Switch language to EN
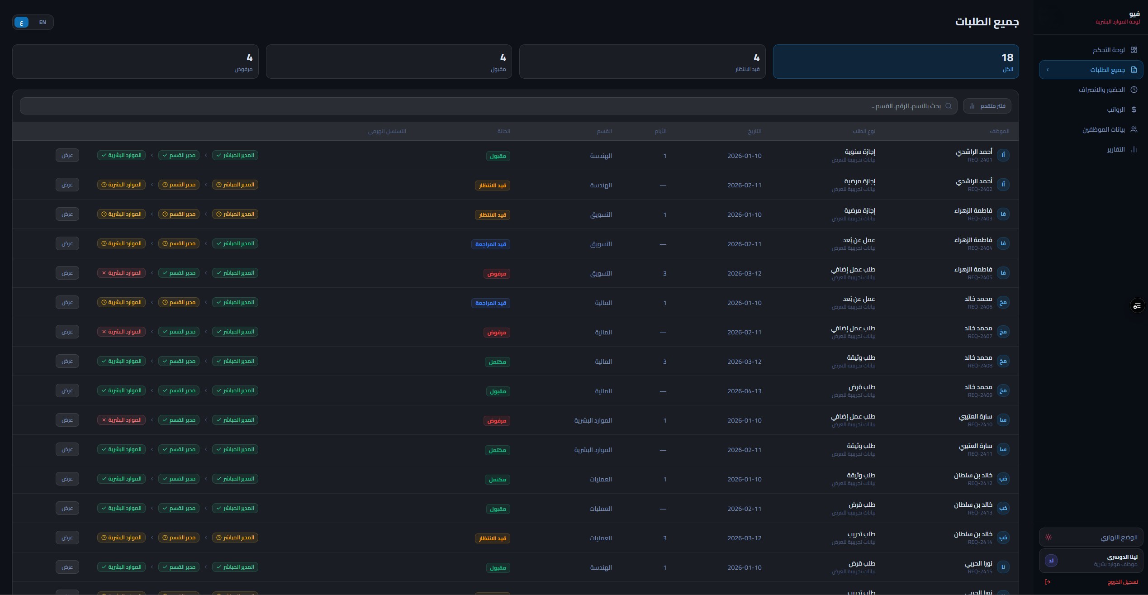This screenshot has width=1148, height=595. point(43,22)
